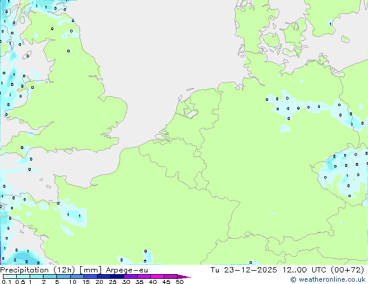Screen dimensions: 368x284
Task: Click the over-50 mm legend arrow tip
Action: click(x=184, y=276)
